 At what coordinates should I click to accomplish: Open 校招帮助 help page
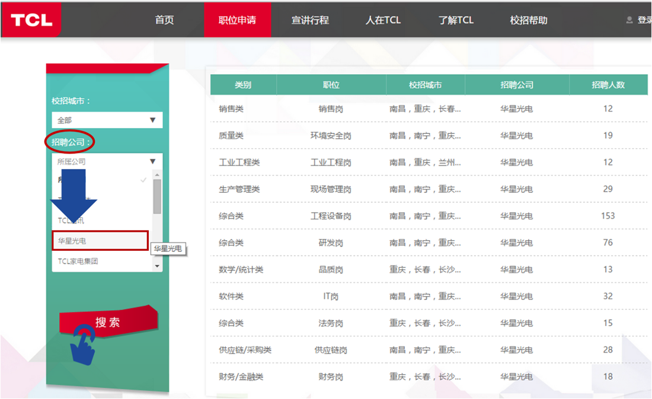[x=528, y=20]
